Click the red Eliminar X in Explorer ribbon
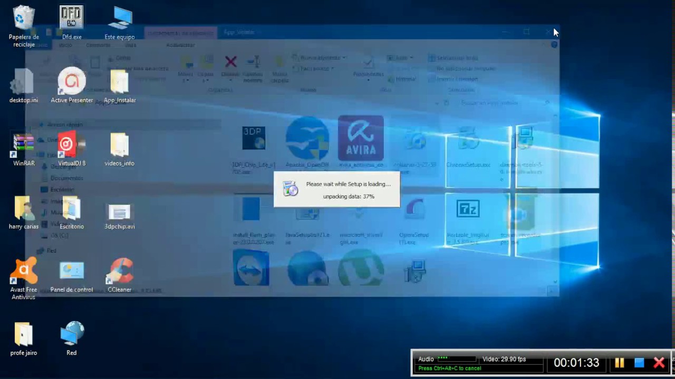The width and height of the screenshot is (675, 379). 230,62
